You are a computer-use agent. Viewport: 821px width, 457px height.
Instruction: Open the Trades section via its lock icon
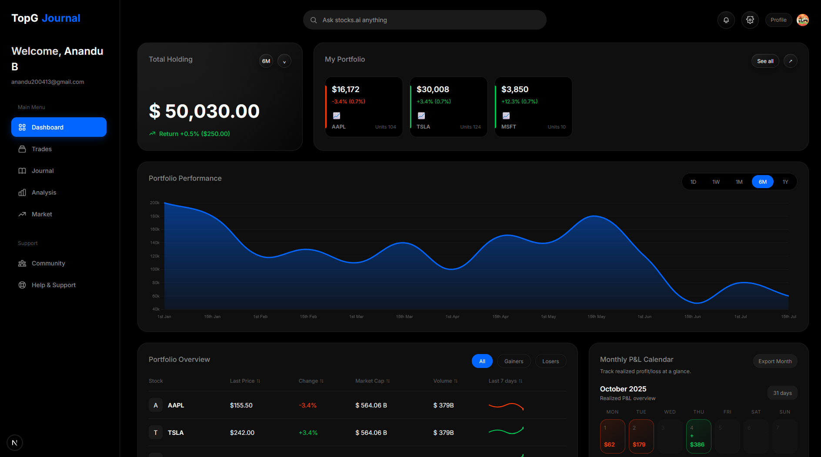pyautogui.click(x=23, y=149)
